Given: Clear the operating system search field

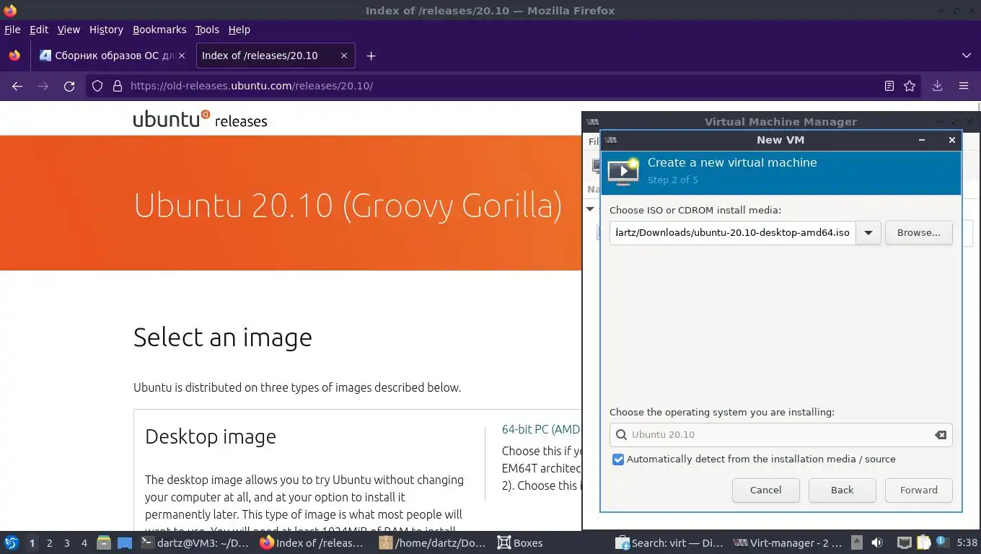Looking at the screenshot, I should point(941,435).
